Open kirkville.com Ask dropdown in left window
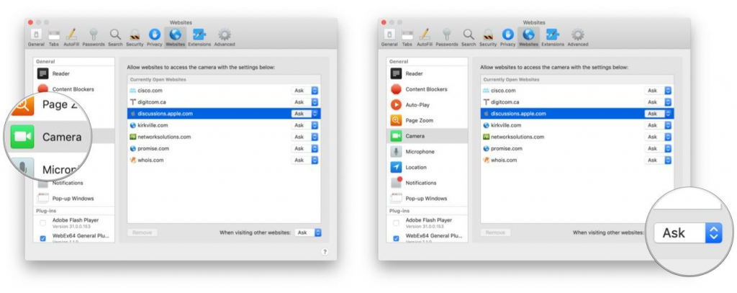The image size is (737, 293). point(304,125)
